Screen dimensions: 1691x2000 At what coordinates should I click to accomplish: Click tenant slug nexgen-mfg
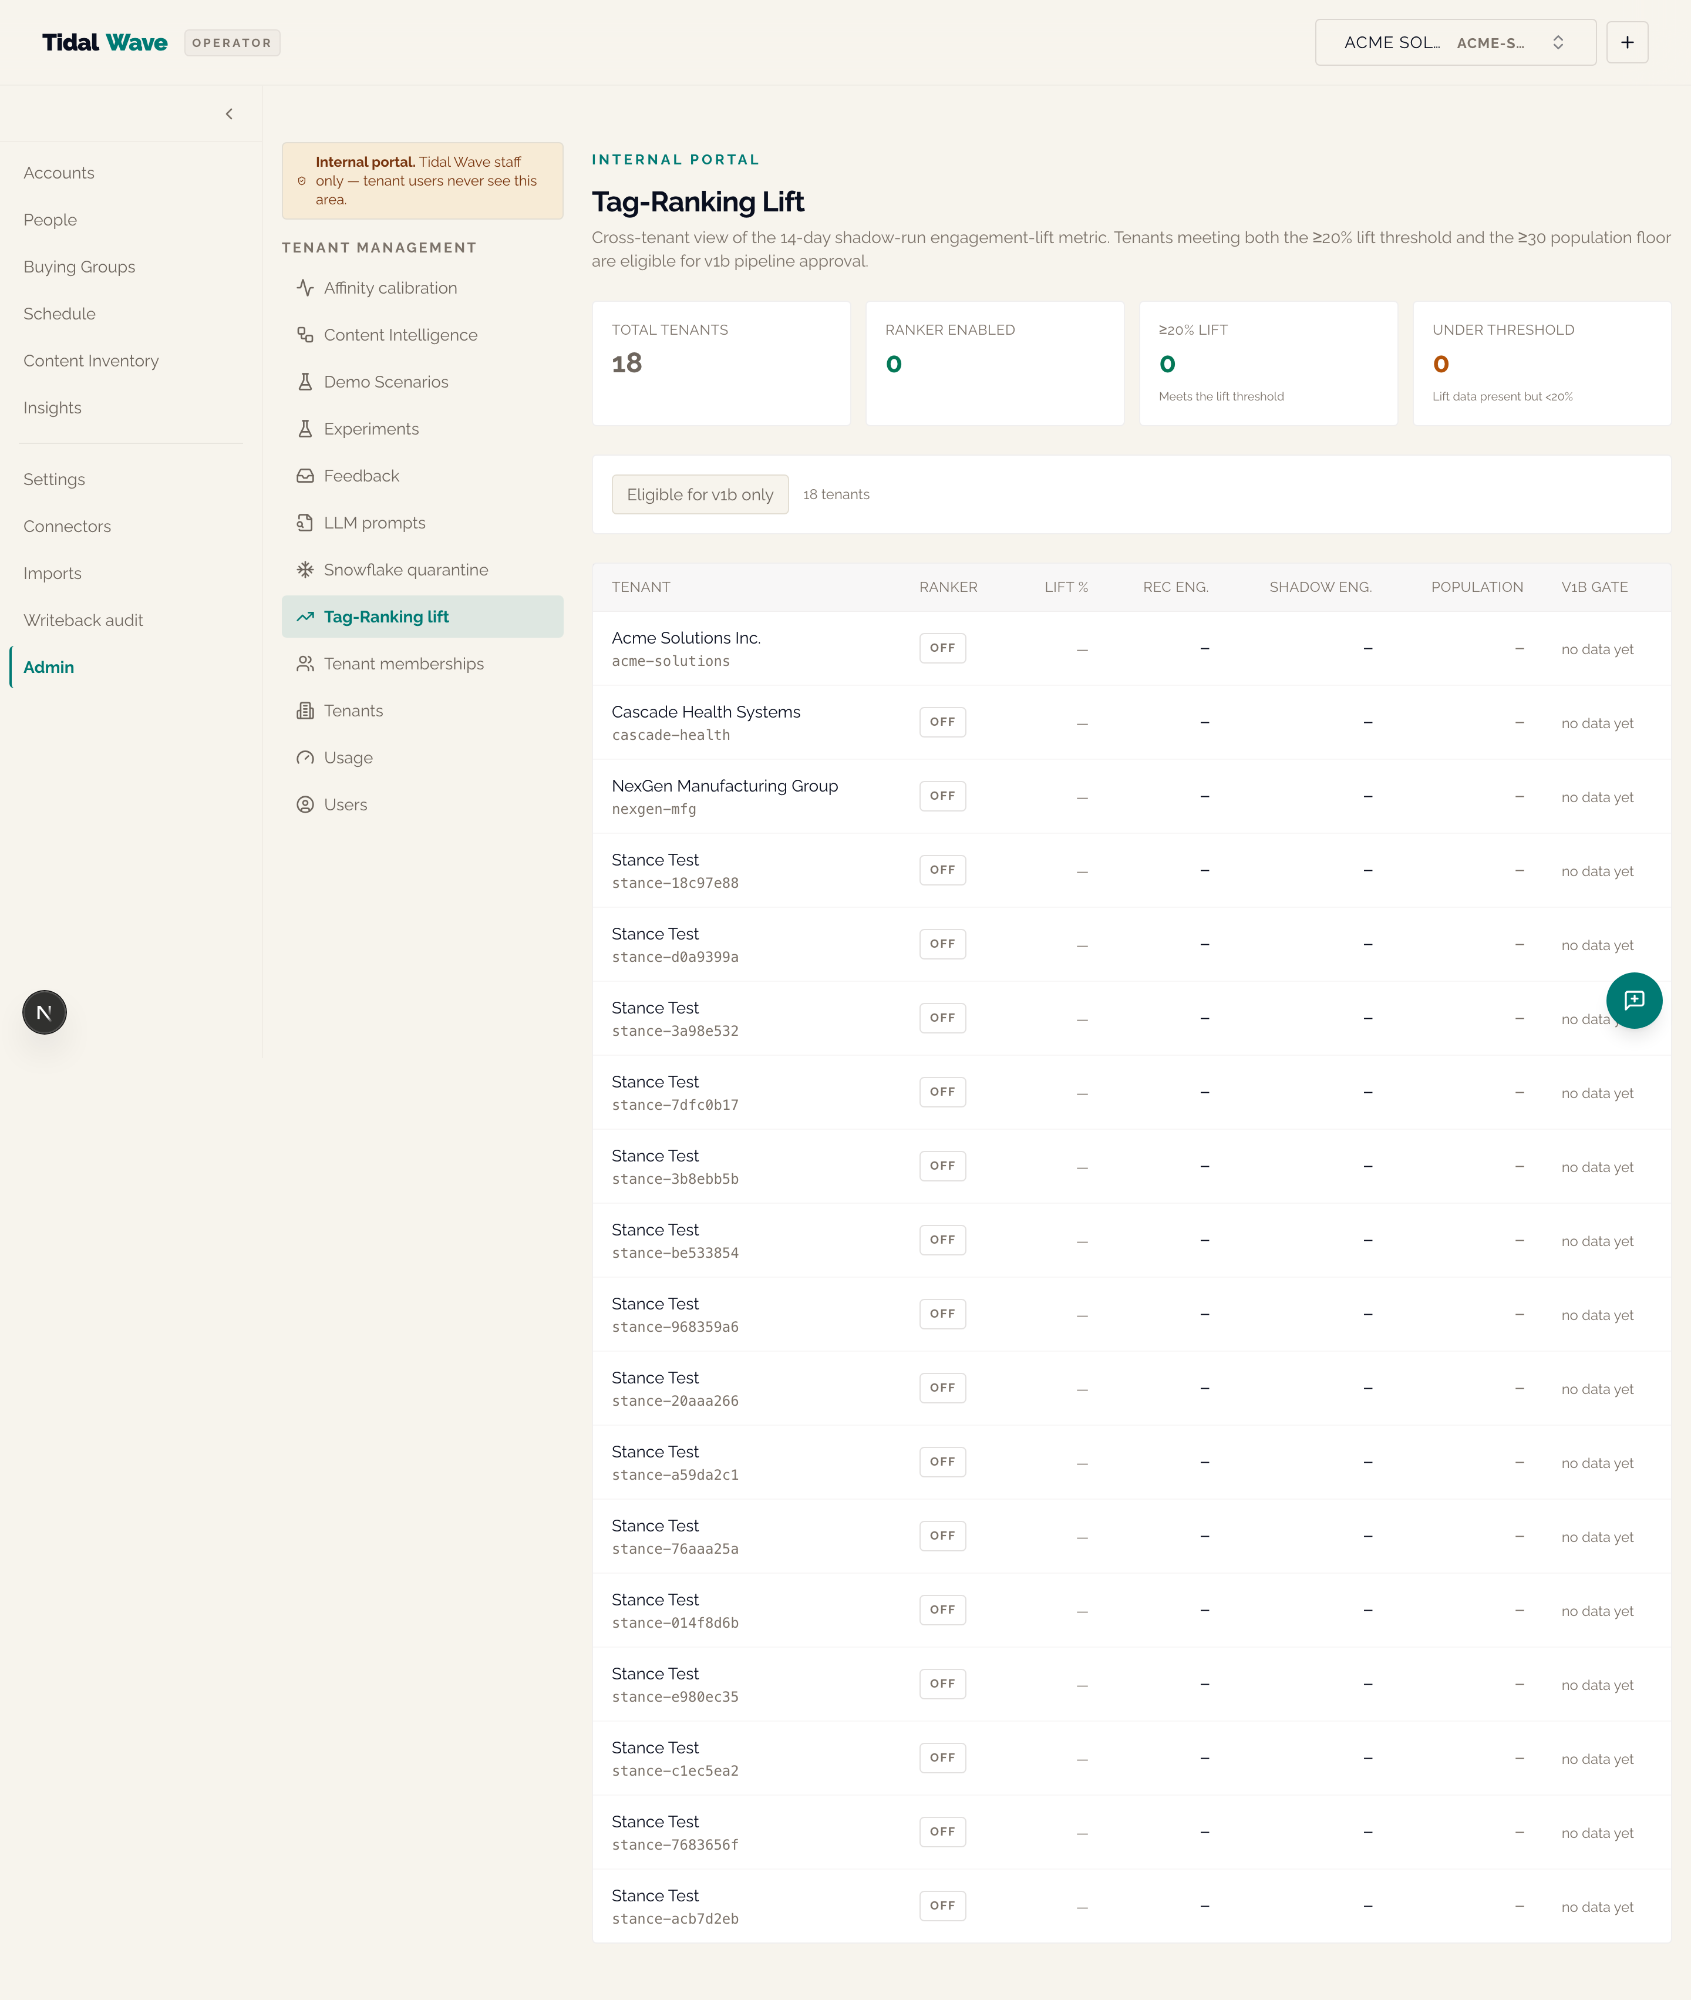[x=654, y=809]
